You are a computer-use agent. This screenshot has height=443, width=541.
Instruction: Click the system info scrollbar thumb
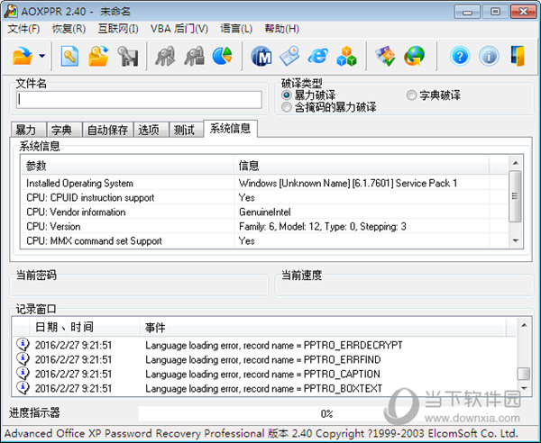click(x=516, y=196)
